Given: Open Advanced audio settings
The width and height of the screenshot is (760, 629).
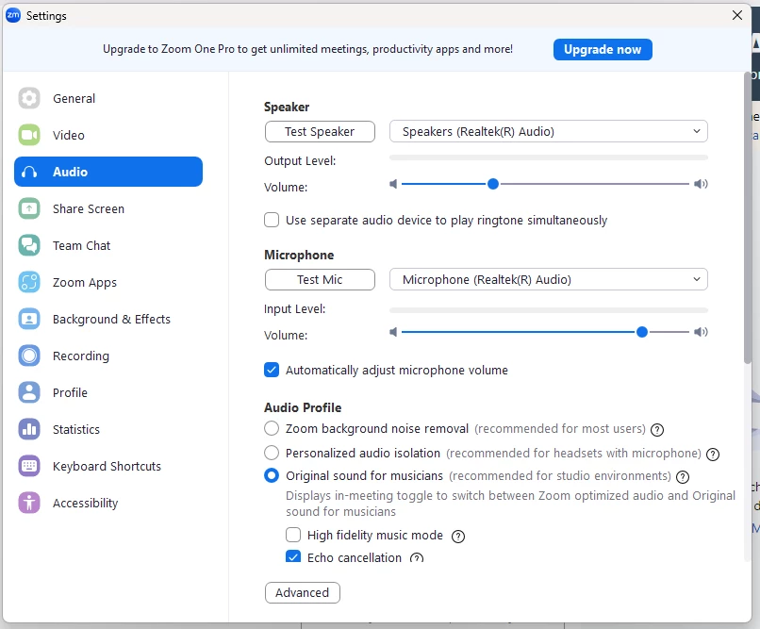Looking at the screenshot, I should click(x=303, y=592).
